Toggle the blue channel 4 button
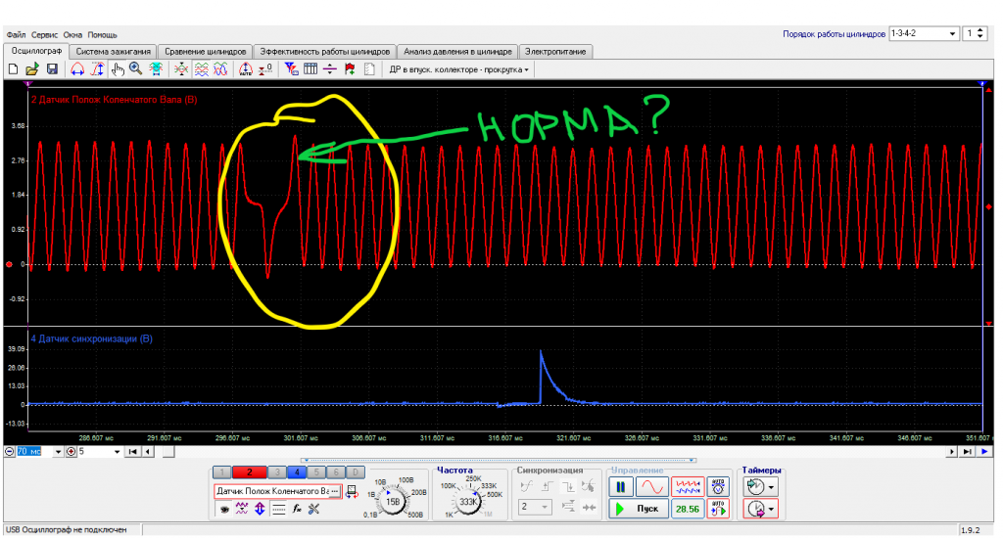1003x539 pixels. click(x=297, y=472)
